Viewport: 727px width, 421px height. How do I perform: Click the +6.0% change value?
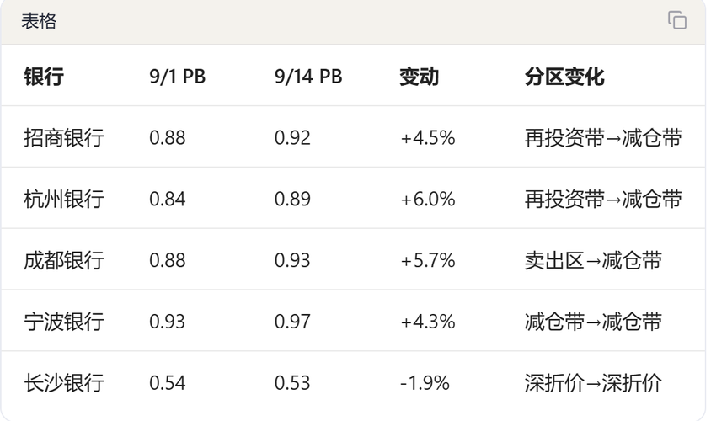coord(427,200)
